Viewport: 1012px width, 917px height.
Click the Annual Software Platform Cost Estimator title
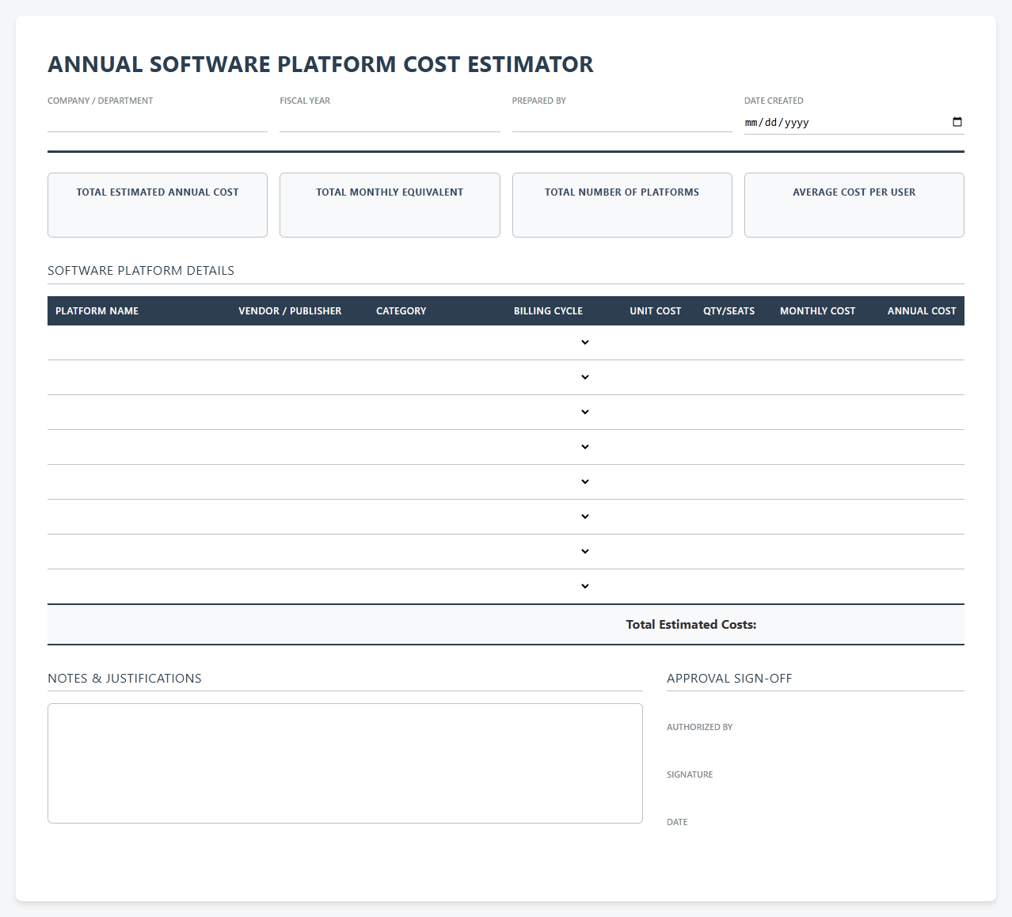click(x=321, y=64)
